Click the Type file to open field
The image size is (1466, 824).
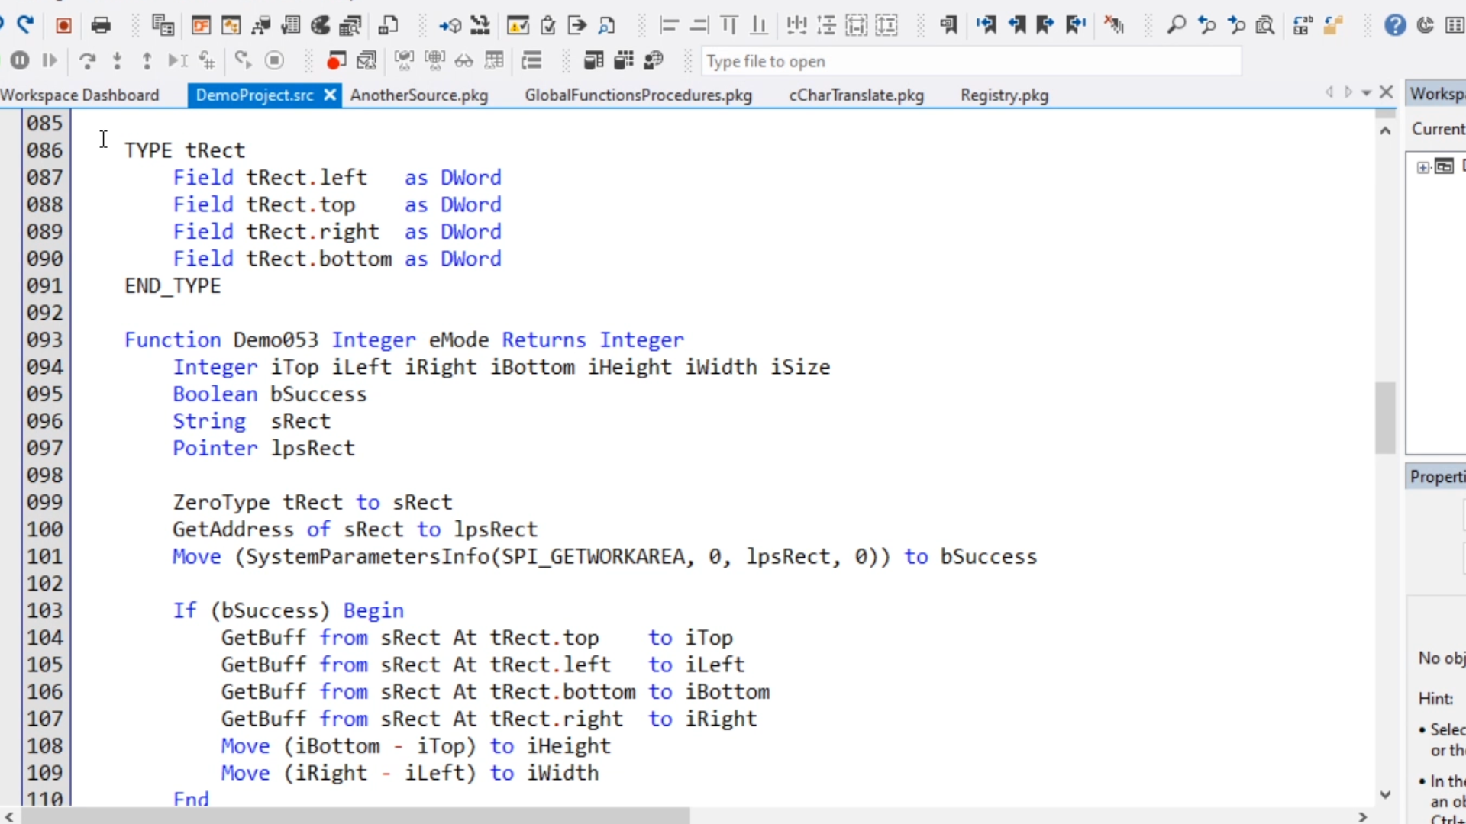point(970,61)
